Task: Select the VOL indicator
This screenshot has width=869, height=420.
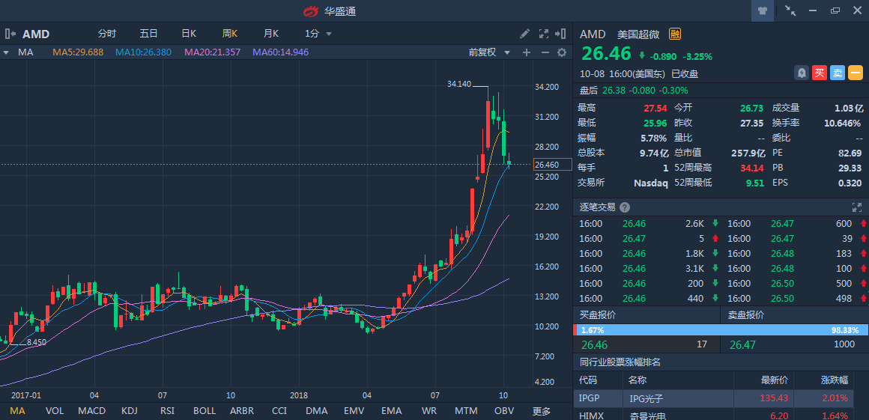Action: tap(54, 411)
